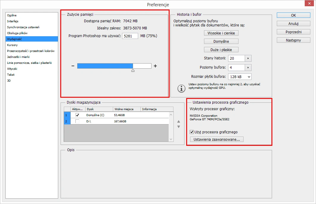Confirm preferences with OK

[293, 15]
